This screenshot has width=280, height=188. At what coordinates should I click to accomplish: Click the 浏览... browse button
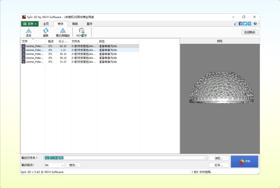coord(219,158)
